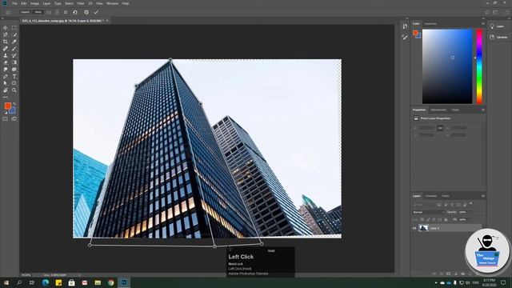Open the Color panel options menu
The height and width of the screenshot is (288, 512).
click(483, 24)
